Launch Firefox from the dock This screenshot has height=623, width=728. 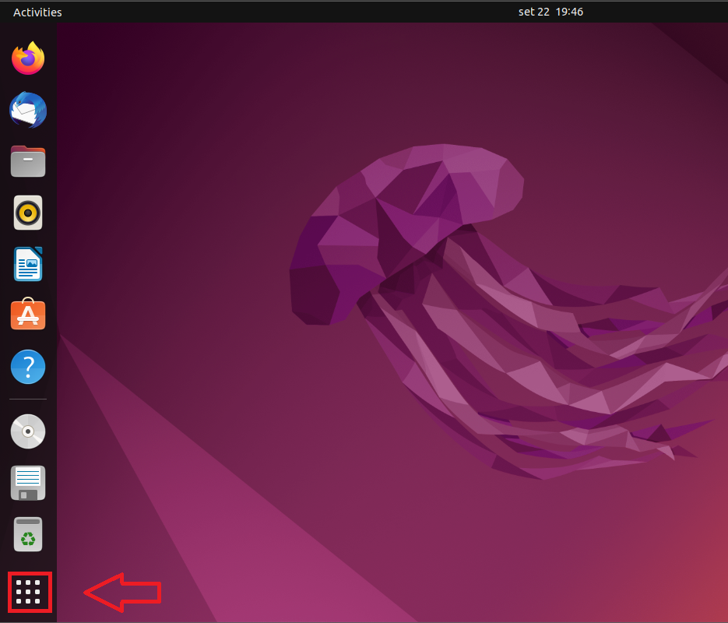28,58
